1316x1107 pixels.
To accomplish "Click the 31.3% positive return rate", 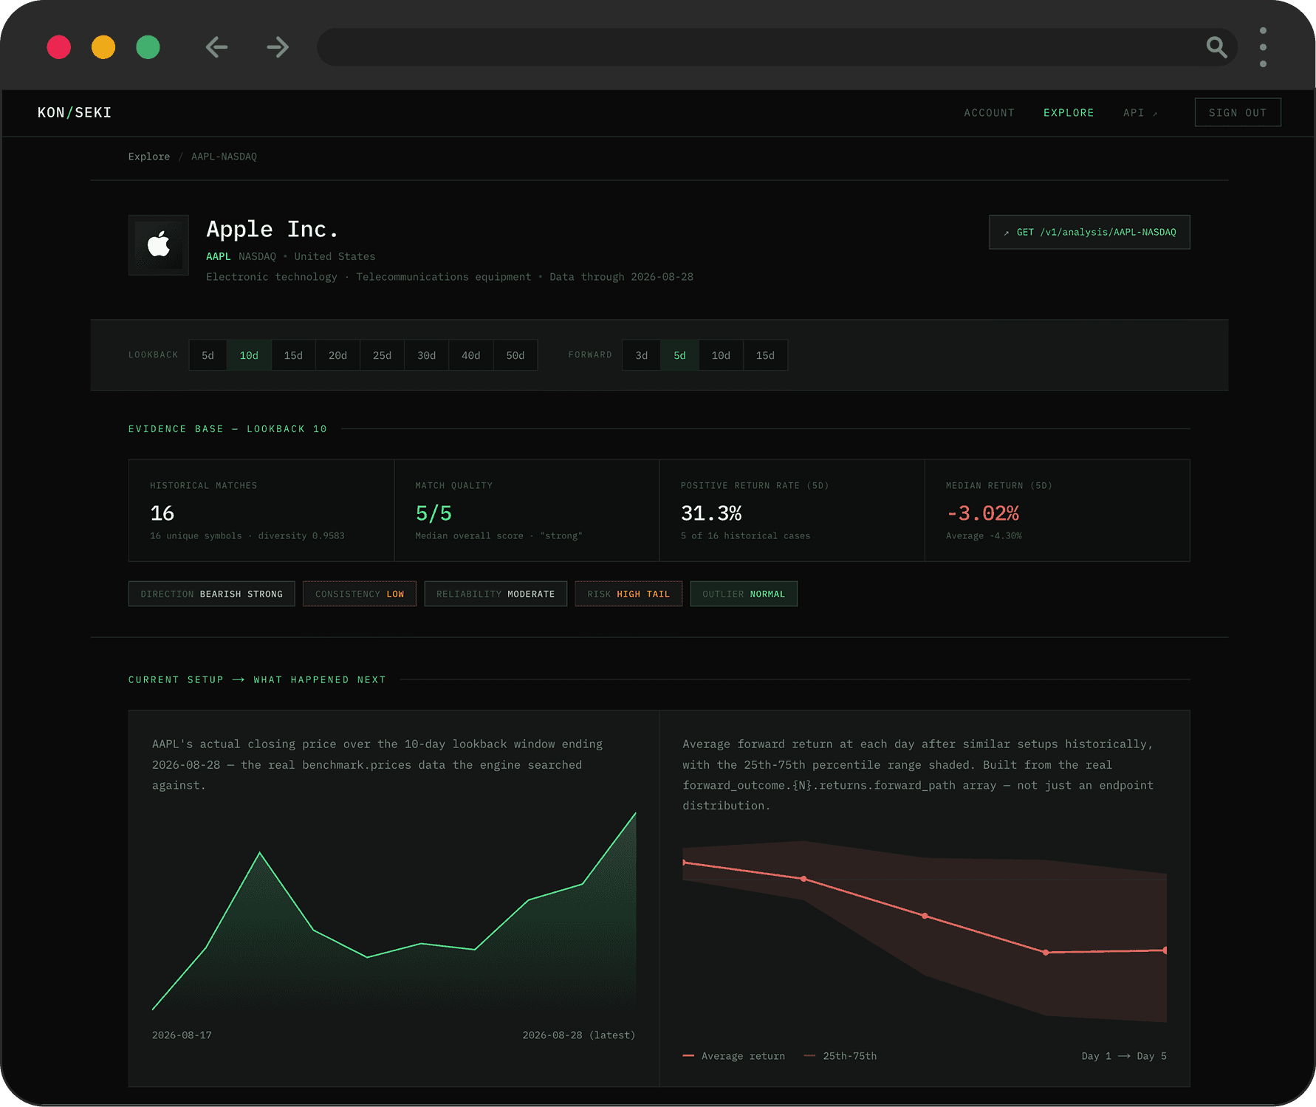I will pos(711,513).
